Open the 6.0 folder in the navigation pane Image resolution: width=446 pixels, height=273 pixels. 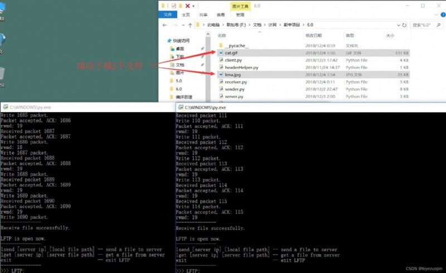tap(178, 89)
